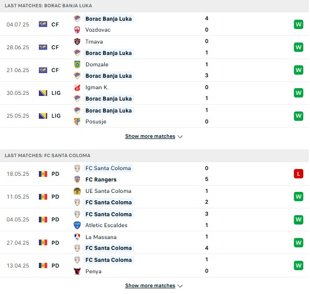This screenshot has height=294, width=310.
Task: Click the Bosnia flag on the 30.05.25 match
Action: (43, 93)
